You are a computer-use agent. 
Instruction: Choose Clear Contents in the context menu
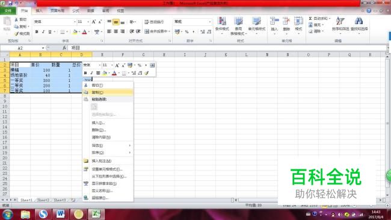click(108, 137)
